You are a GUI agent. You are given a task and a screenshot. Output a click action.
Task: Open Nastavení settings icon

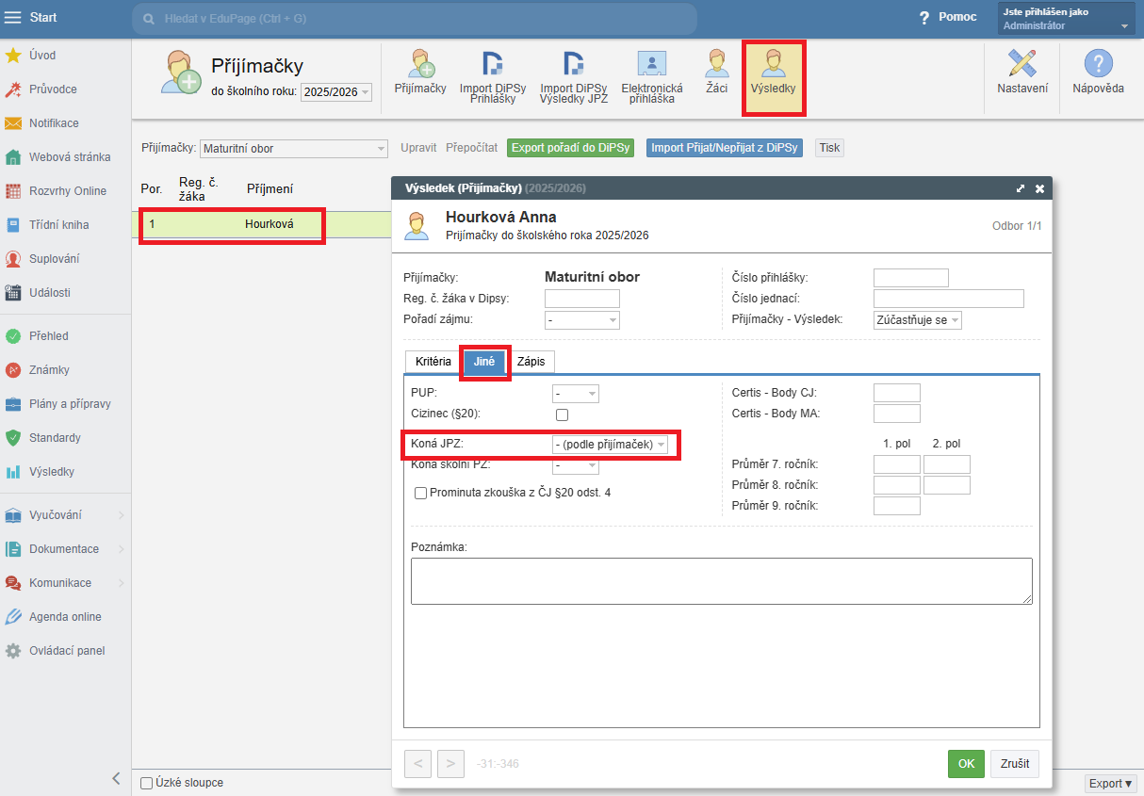1021,73
